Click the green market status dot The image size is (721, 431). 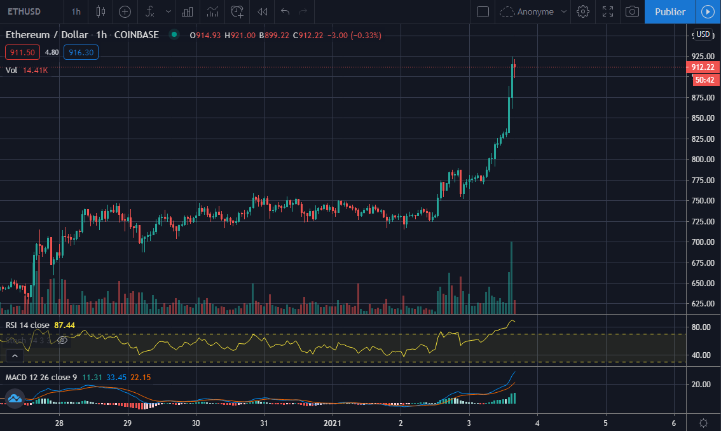point(174,34)
